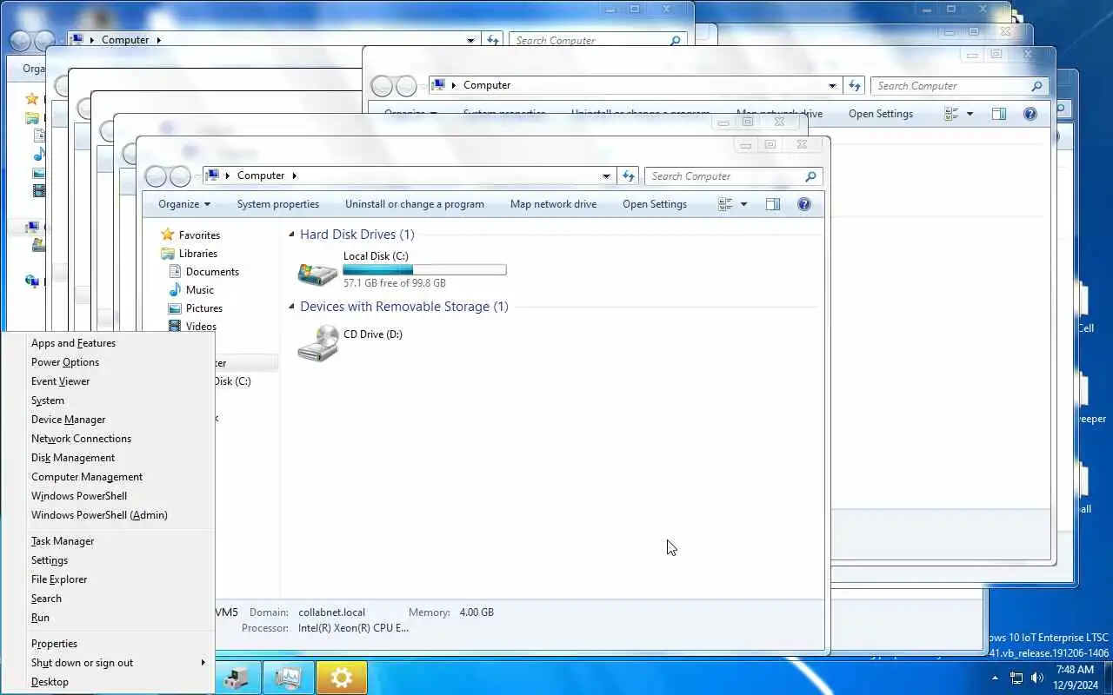Change your view icon in front window

(725, 204)
